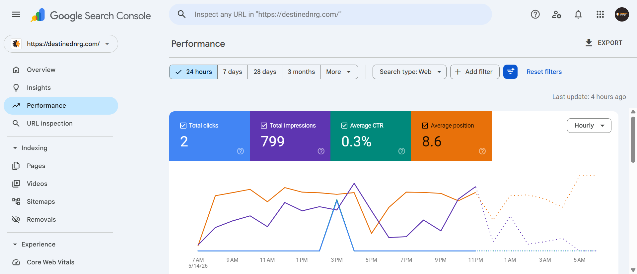Click the Total impressions help icon
637x274 pixels.
[x=321, y=151]
